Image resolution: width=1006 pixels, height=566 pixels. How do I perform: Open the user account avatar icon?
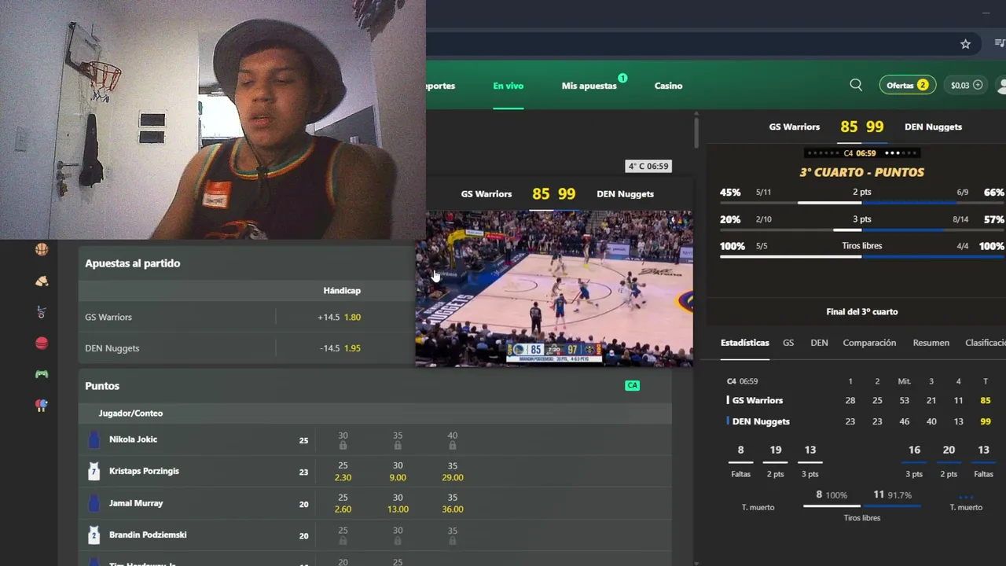pyautogui.click(x=1001, y=85)
